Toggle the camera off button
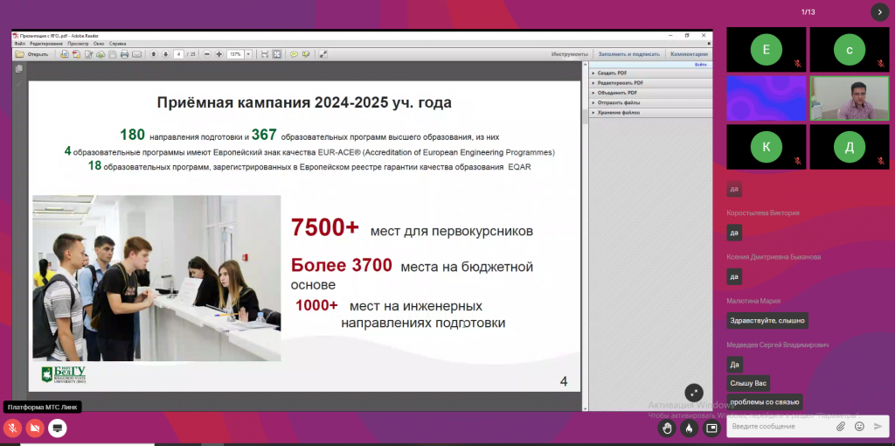 click(x=35, y=428)
